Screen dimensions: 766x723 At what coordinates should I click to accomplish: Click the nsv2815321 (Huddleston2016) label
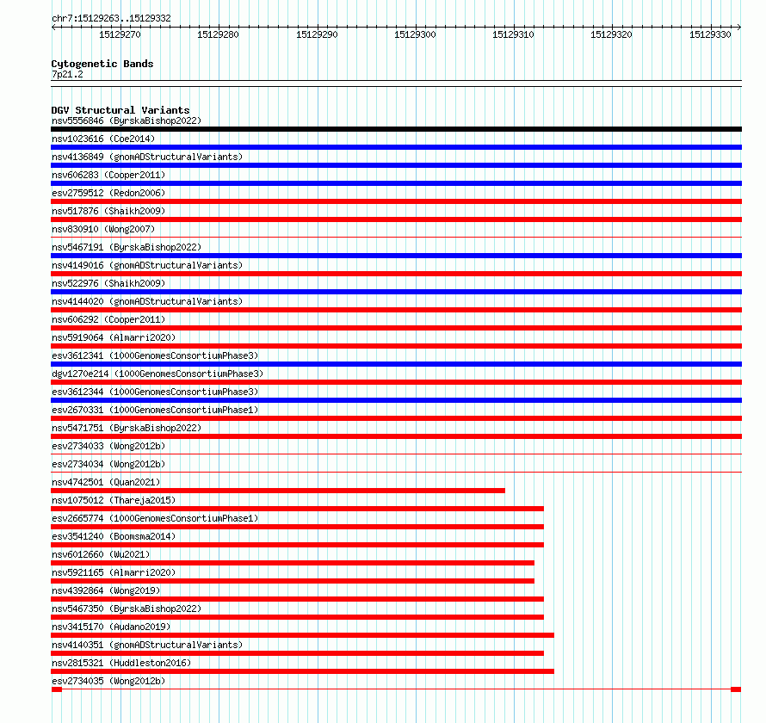pos(121,663)
